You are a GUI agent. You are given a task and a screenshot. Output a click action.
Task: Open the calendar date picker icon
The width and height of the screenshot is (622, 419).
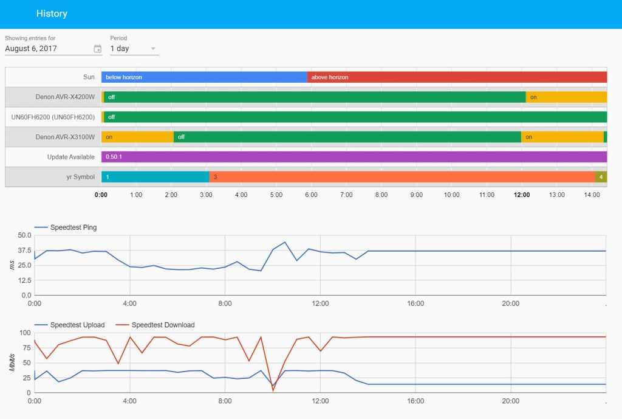point(97,49)
